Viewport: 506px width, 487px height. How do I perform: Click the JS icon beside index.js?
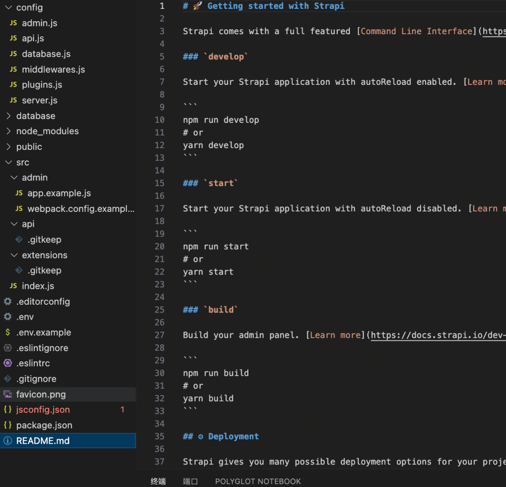coord(13,286)
